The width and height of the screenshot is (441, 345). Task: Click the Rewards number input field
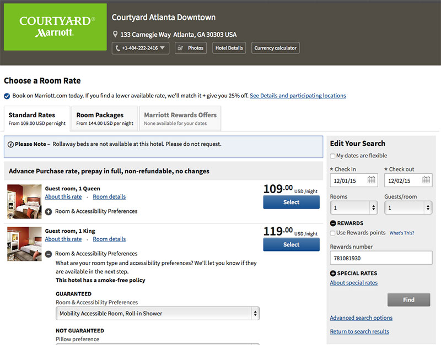381,258
